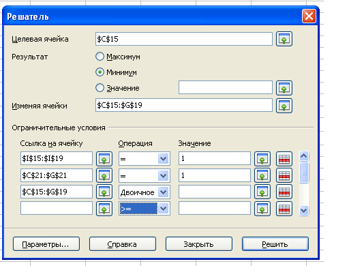Viewport: 349px width, 266px height.
Task: Remove the fourth empty constraint row
Action: 284,209
